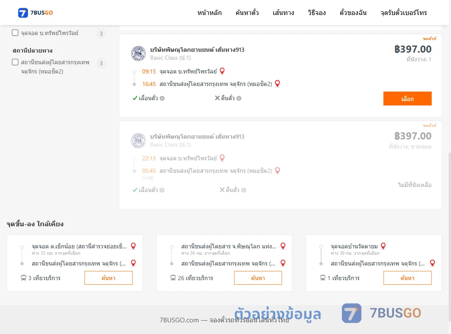Click bus icon beside 26 เที่ยวบริการ
This screenshot has height=334, width=451.
[173, 278]
